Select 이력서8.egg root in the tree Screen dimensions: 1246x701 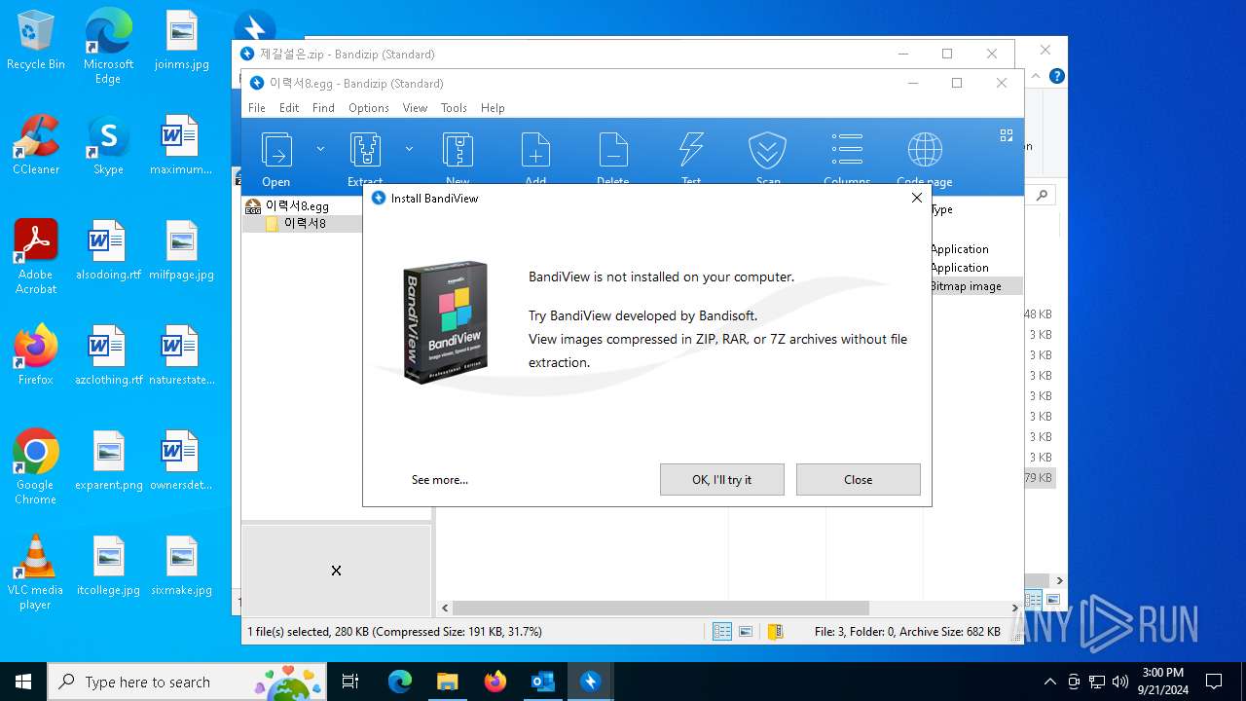tap(288, 206)
